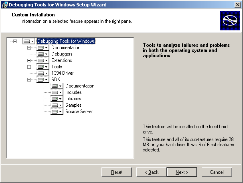Open drive icon dropdown for SDK Documentation
This screenshot has height=183, width=243.
tap(57, 86)
